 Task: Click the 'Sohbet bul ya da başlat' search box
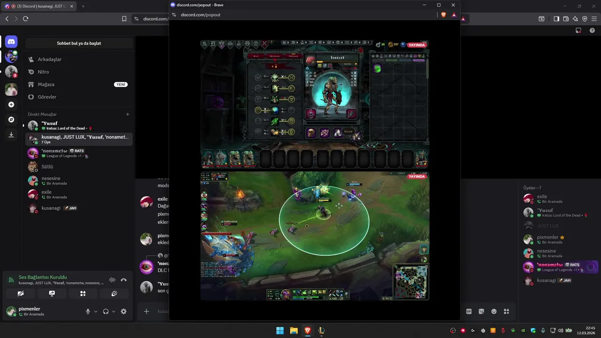click(79, 43)
